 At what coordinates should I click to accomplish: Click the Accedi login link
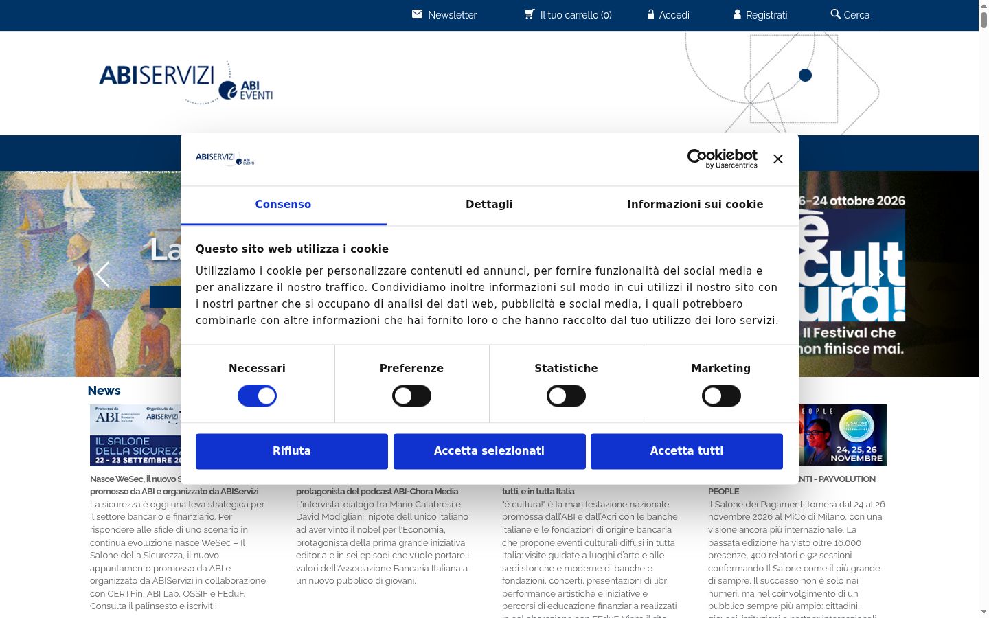click(x=674, y=14)
